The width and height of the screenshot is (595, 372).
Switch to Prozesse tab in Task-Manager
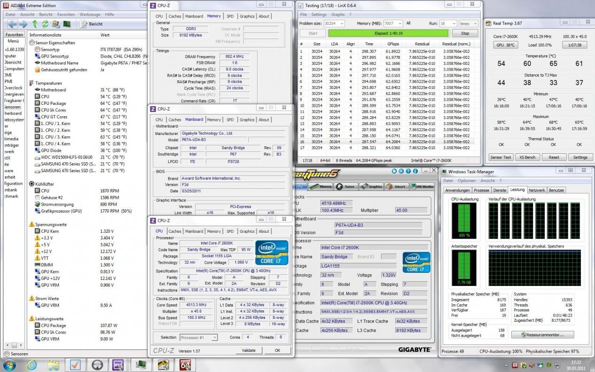pyautogui.click(x=481, y=190)
